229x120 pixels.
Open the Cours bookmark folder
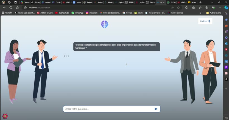139,13
